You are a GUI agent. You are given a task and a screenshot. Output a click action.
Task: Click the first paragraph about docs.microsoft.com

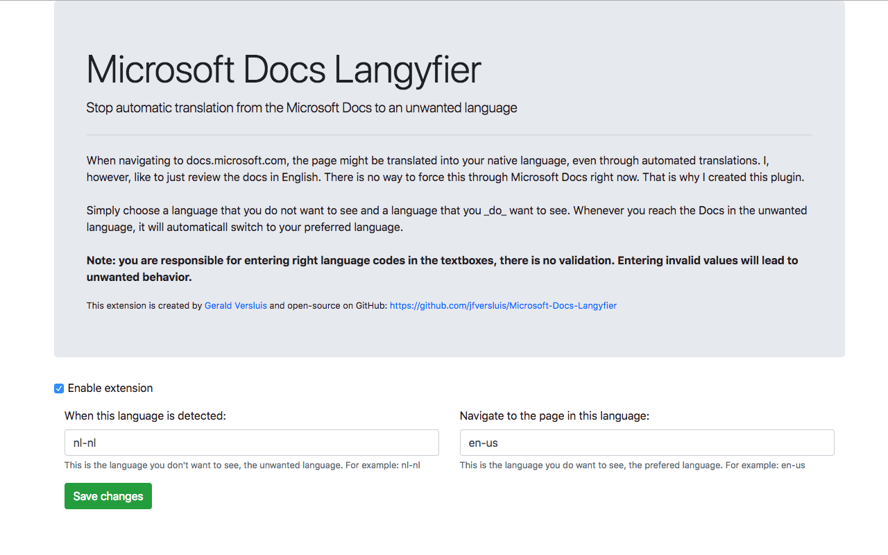click(444, 169)
